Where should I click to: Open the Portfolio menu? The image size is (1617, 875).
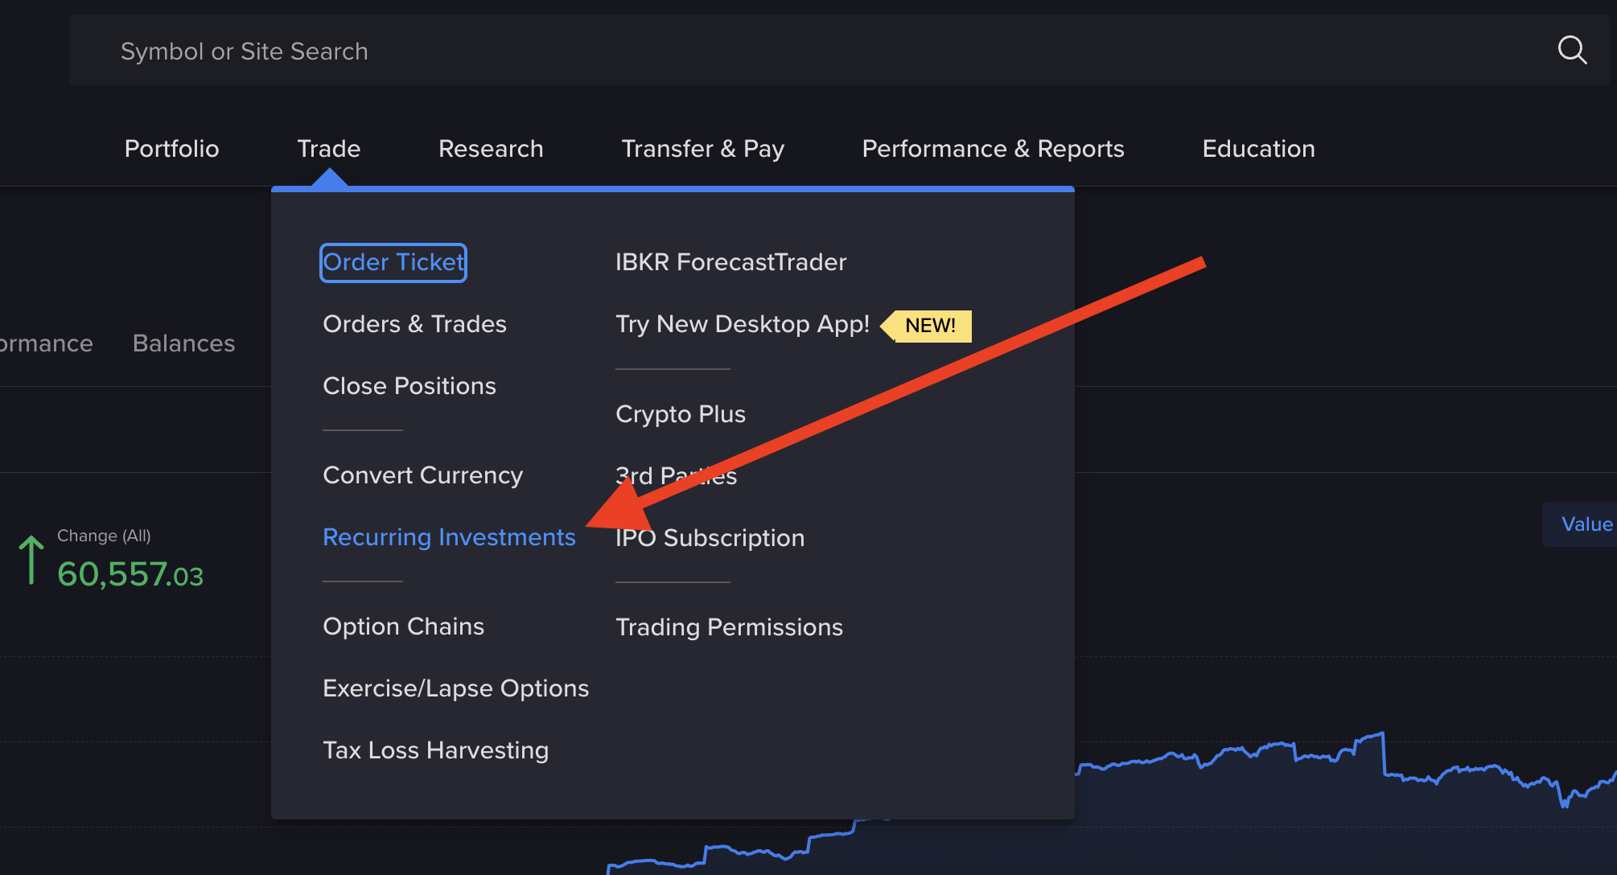tap(171, 149)
